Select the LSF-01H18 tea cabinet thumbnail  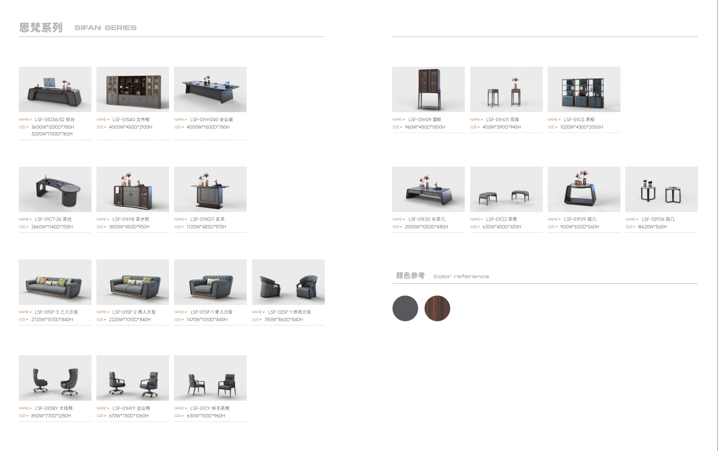(133, 189)
